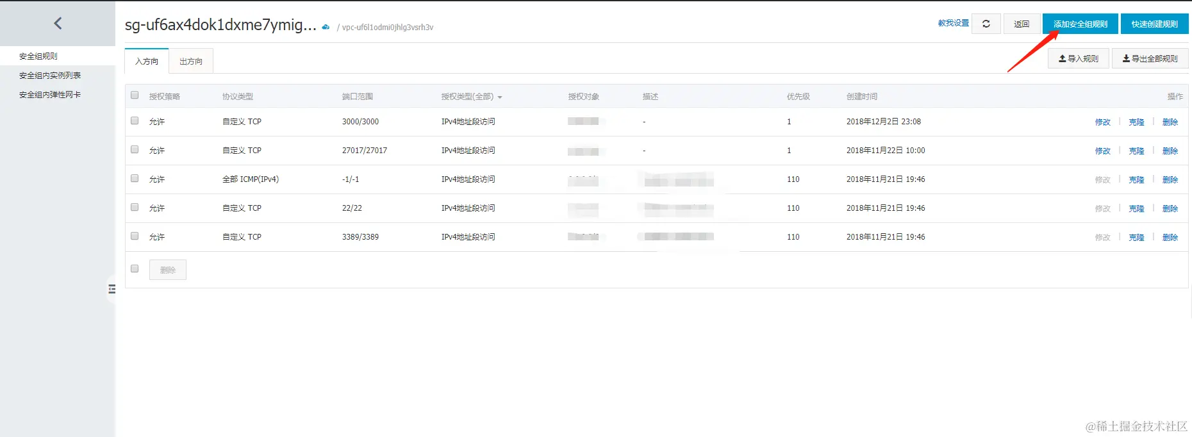Image resolution: width=1192 pixels, height=437 pixels.
Task: Click the 2018年11月22日 10:00 creation time
Action: point(886,151)
